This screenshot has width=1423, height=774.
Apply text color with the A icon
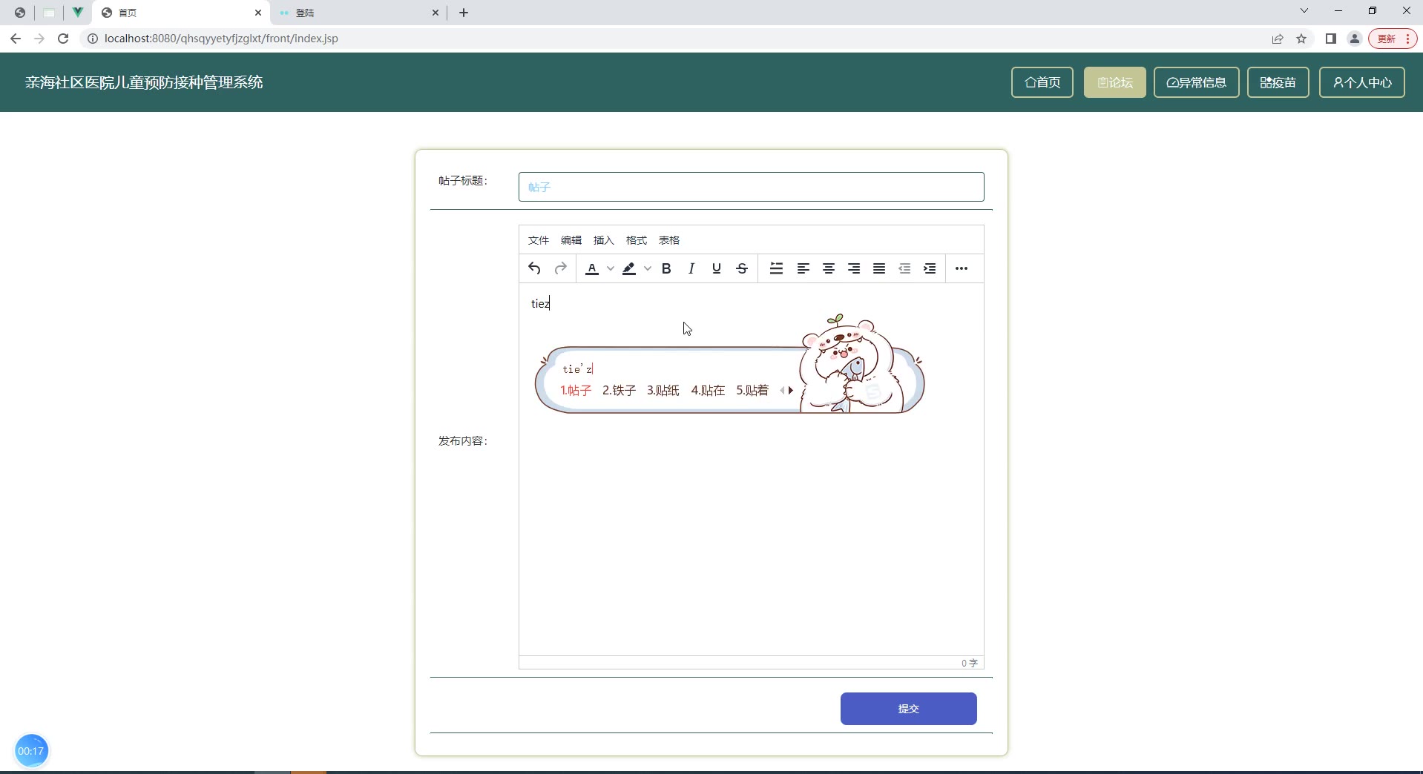tap(592, 268)
